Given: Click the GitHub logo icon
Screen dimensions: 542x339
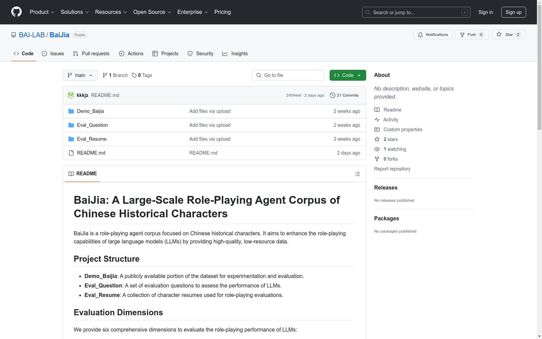Looking at the screenshot, I should [x=16, y=12].
